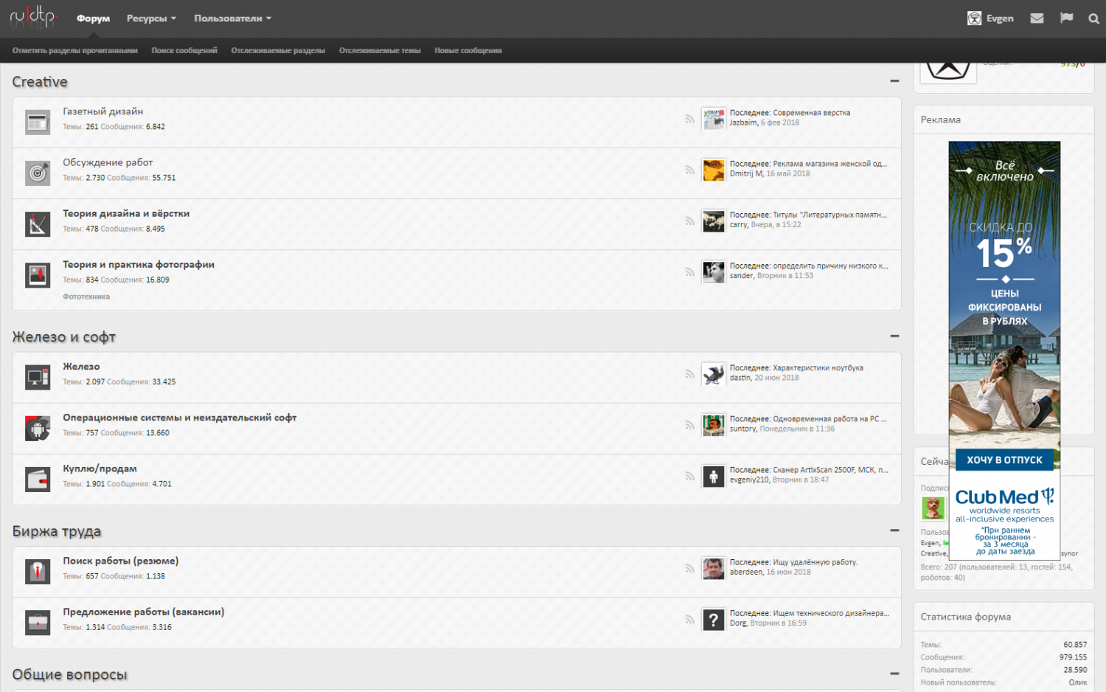Screen dimensions: 1106x692
Task: Open the Предложение работы (вакансии) forum
Action: 144,612
